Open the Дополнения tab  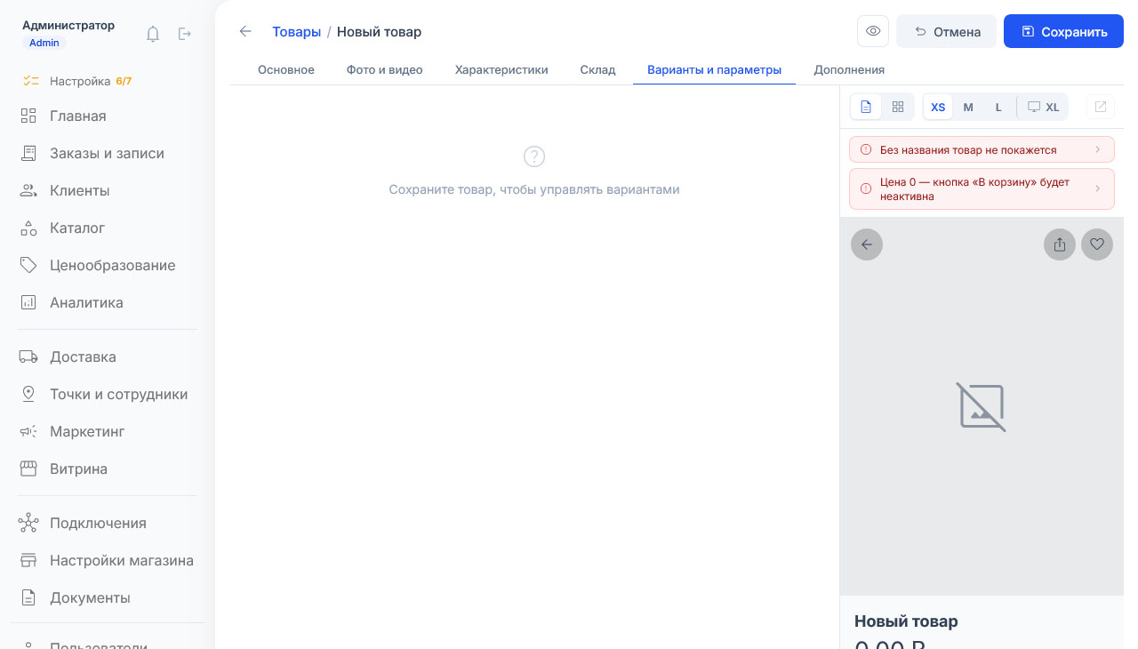pyautogui.click(x=849, y=69)
